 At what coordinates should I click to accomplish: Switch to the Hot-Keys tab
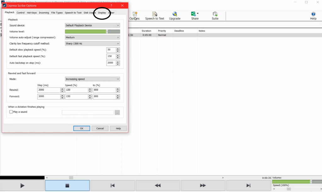point(32,13)
